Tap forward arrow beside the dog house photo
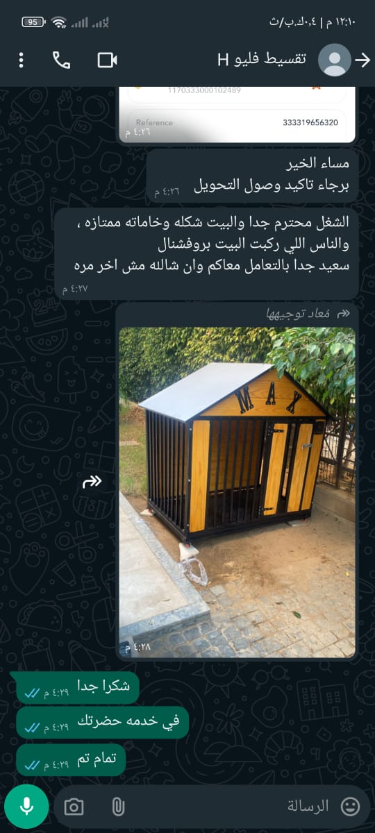This screenshot has height=833, width=375. [92, 482]
